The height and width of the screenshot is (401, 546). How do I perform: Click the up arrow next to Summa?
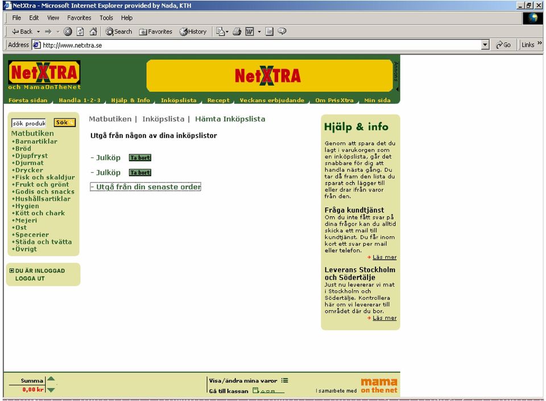point(51,379)
